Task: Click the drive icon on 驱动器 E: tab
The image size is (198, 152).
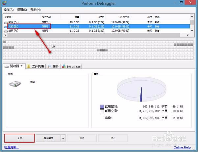Action: point(7,66)
